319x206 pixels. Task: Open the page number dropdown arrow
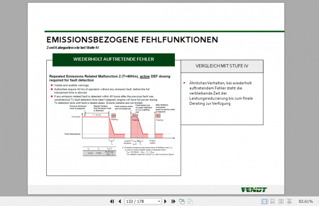click(x=159, y=202)
